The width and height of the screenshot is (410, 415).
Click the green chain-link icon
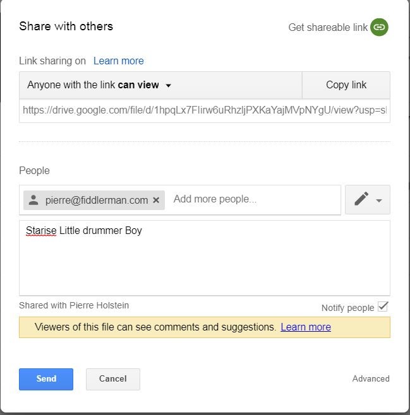coord(379,27)
